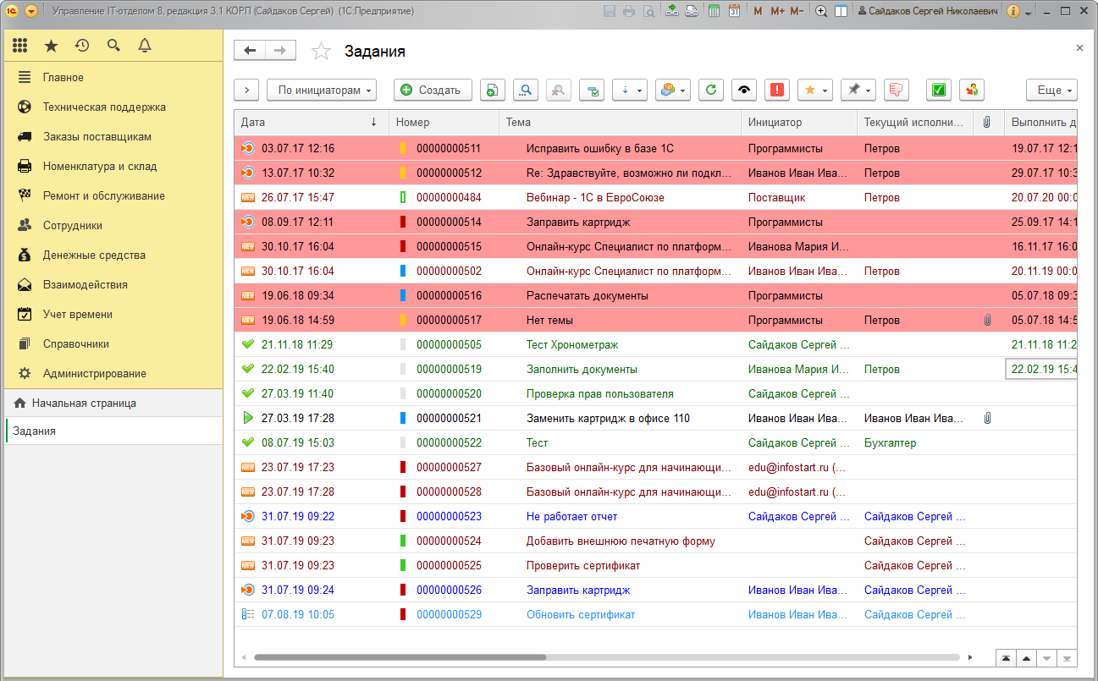Open the star favorites dropdown in toolbar

[x=815, y=90]
